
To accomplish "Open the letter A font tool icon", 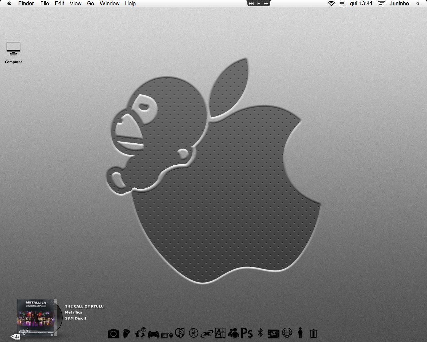I will click(220, 333).
